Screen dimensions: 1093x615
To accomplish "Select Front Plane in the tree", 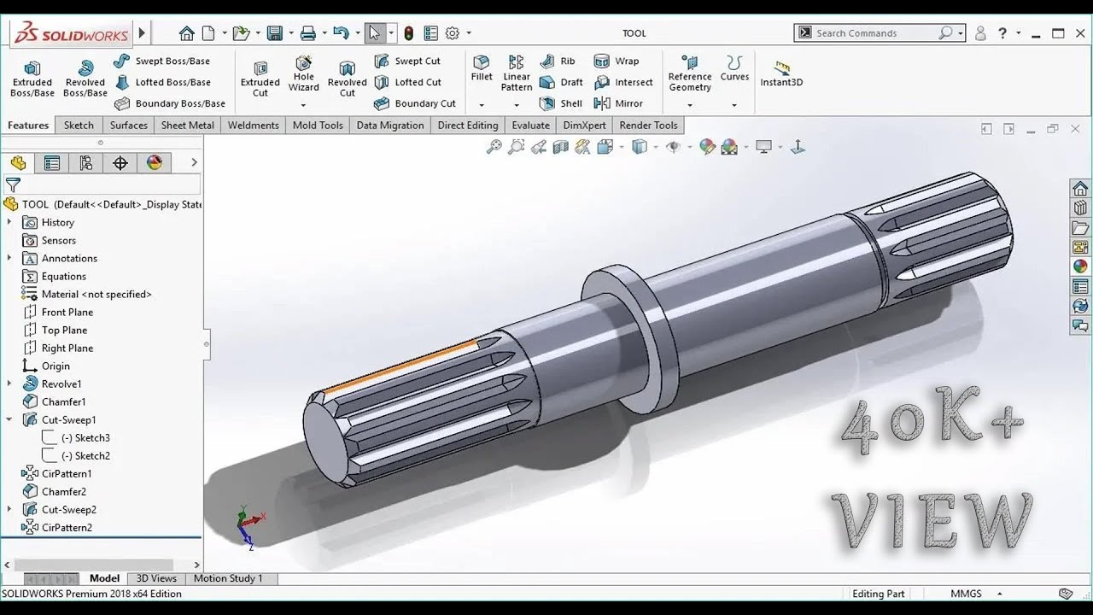I will point(57,312).
